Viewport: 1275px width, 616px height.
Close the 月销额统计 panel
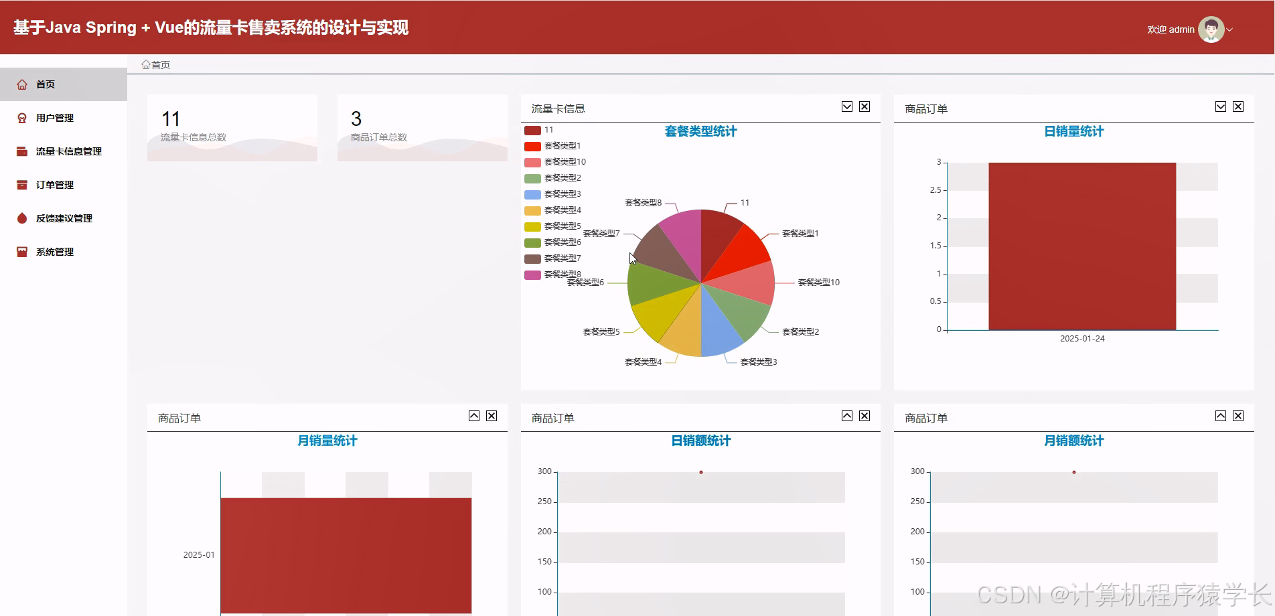tap(1238, 416)
